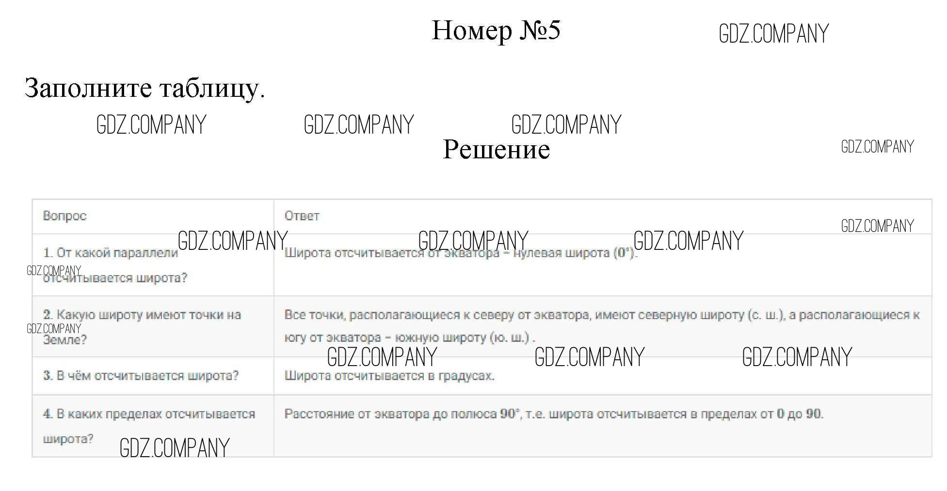Click question 4 "В каких пределах отсчитывается"

coord(149,414)
